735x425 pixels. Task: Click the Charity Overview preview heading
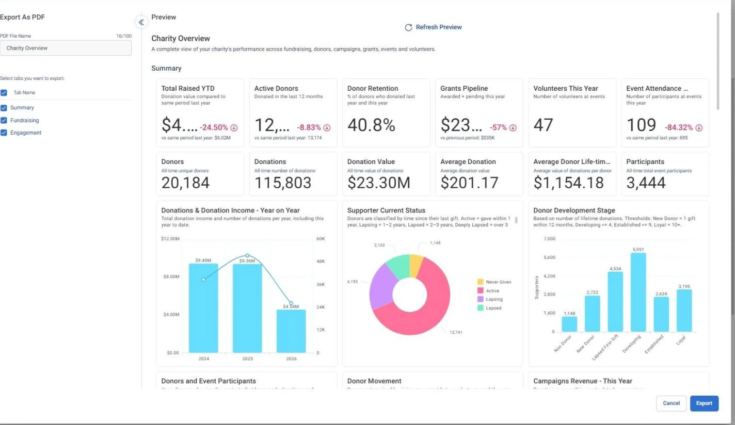pyautogui.click(x=181, y=38)
